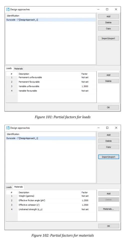
Task: Close the Figure 102 Design approaches window
Action: click(x=116, y=128)
